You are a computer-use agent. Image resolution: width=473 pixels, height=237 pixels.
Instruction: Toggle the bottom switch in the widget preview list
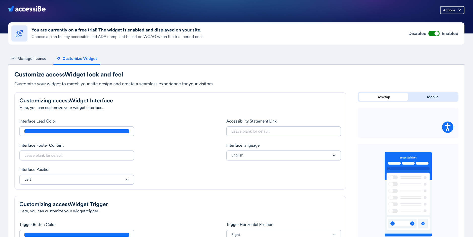coord(393,211)
